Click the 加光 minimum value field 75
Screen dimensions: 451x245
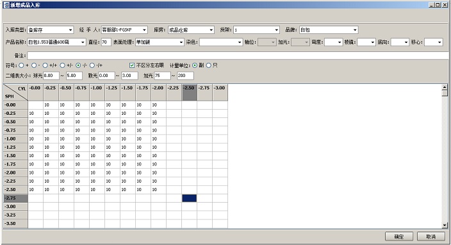162,76
